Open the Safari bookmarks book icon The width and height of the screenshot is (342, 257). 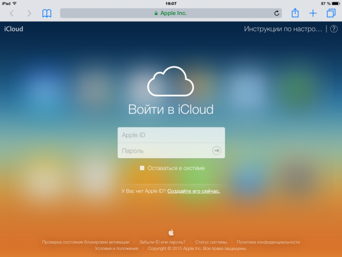(47, 13)
